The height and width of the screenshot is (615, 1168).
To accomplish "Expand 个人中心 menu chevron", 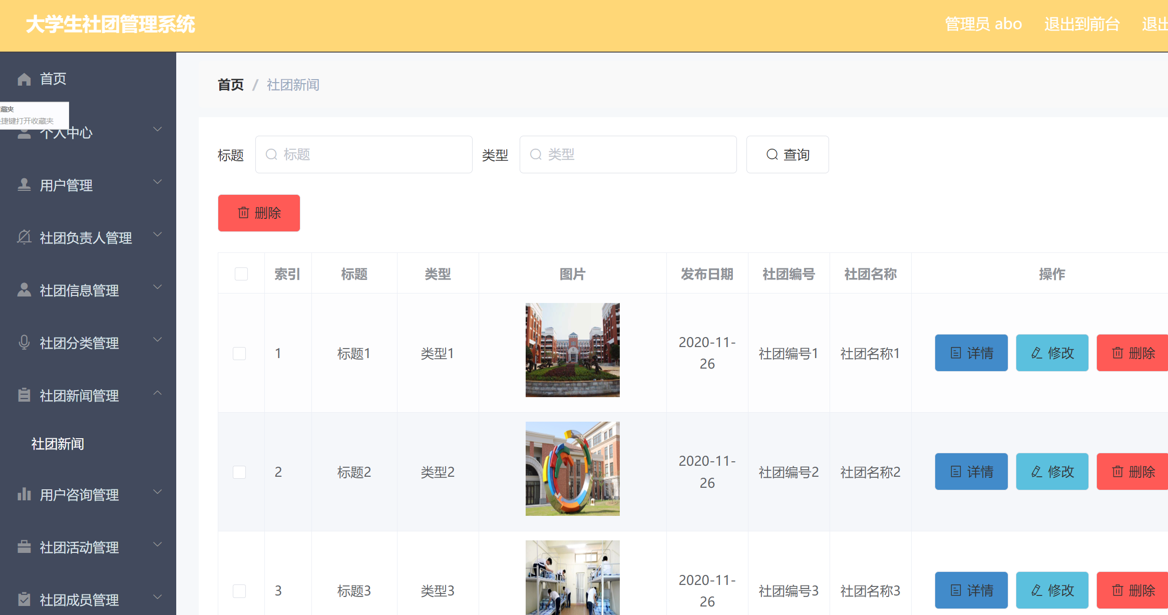I will [158, 129].
